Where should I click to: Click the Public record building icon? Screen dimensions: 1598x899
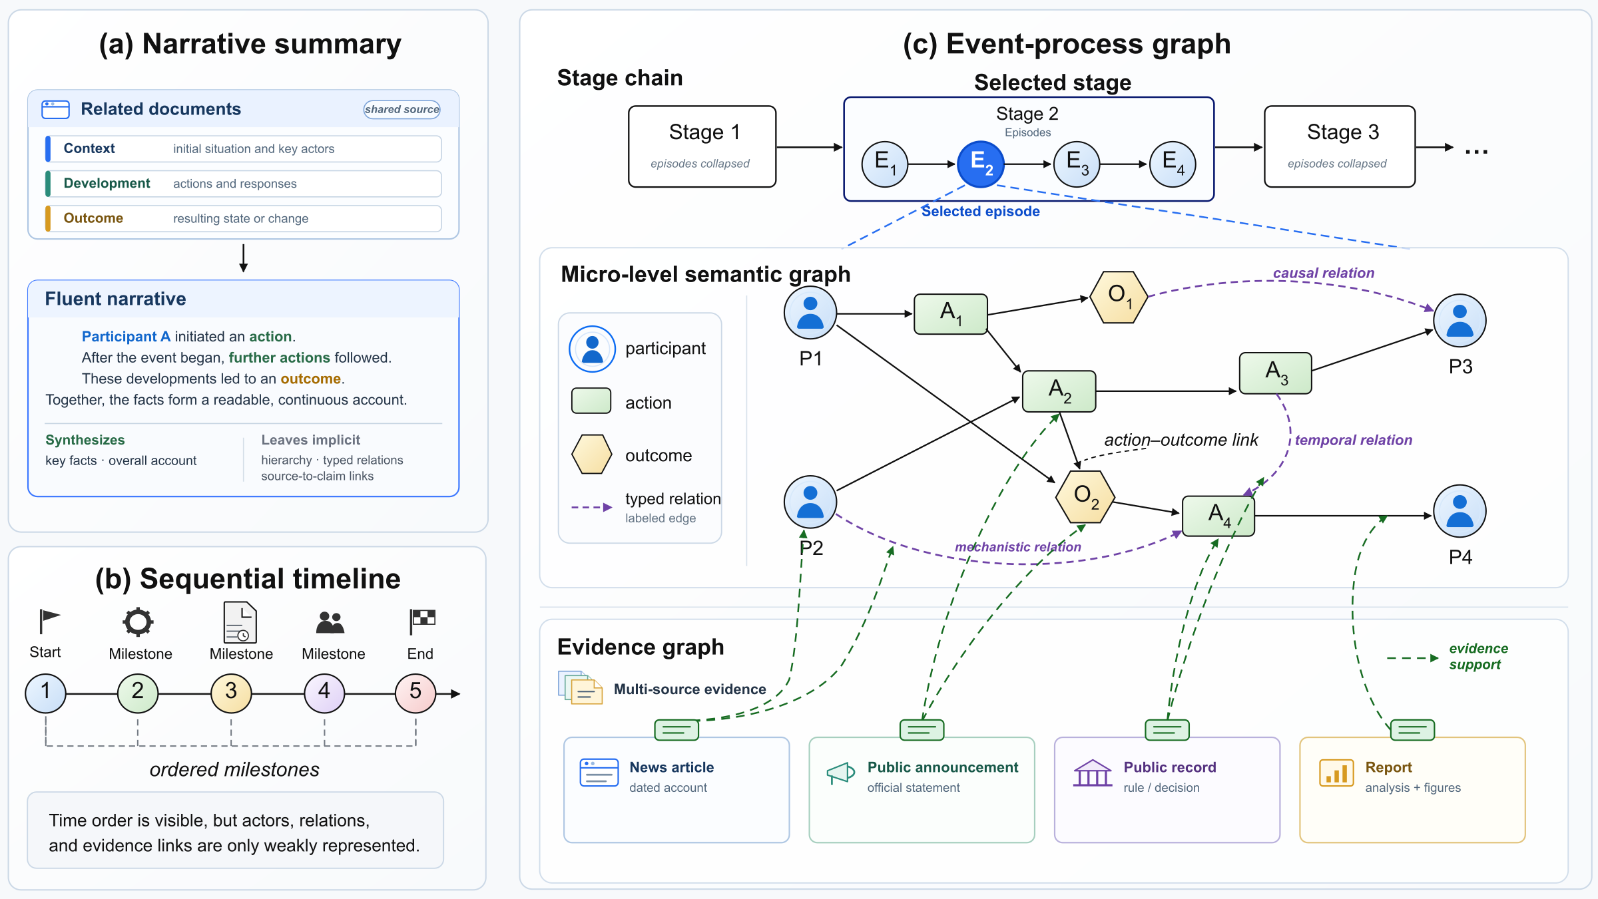tap(1093, 773)
